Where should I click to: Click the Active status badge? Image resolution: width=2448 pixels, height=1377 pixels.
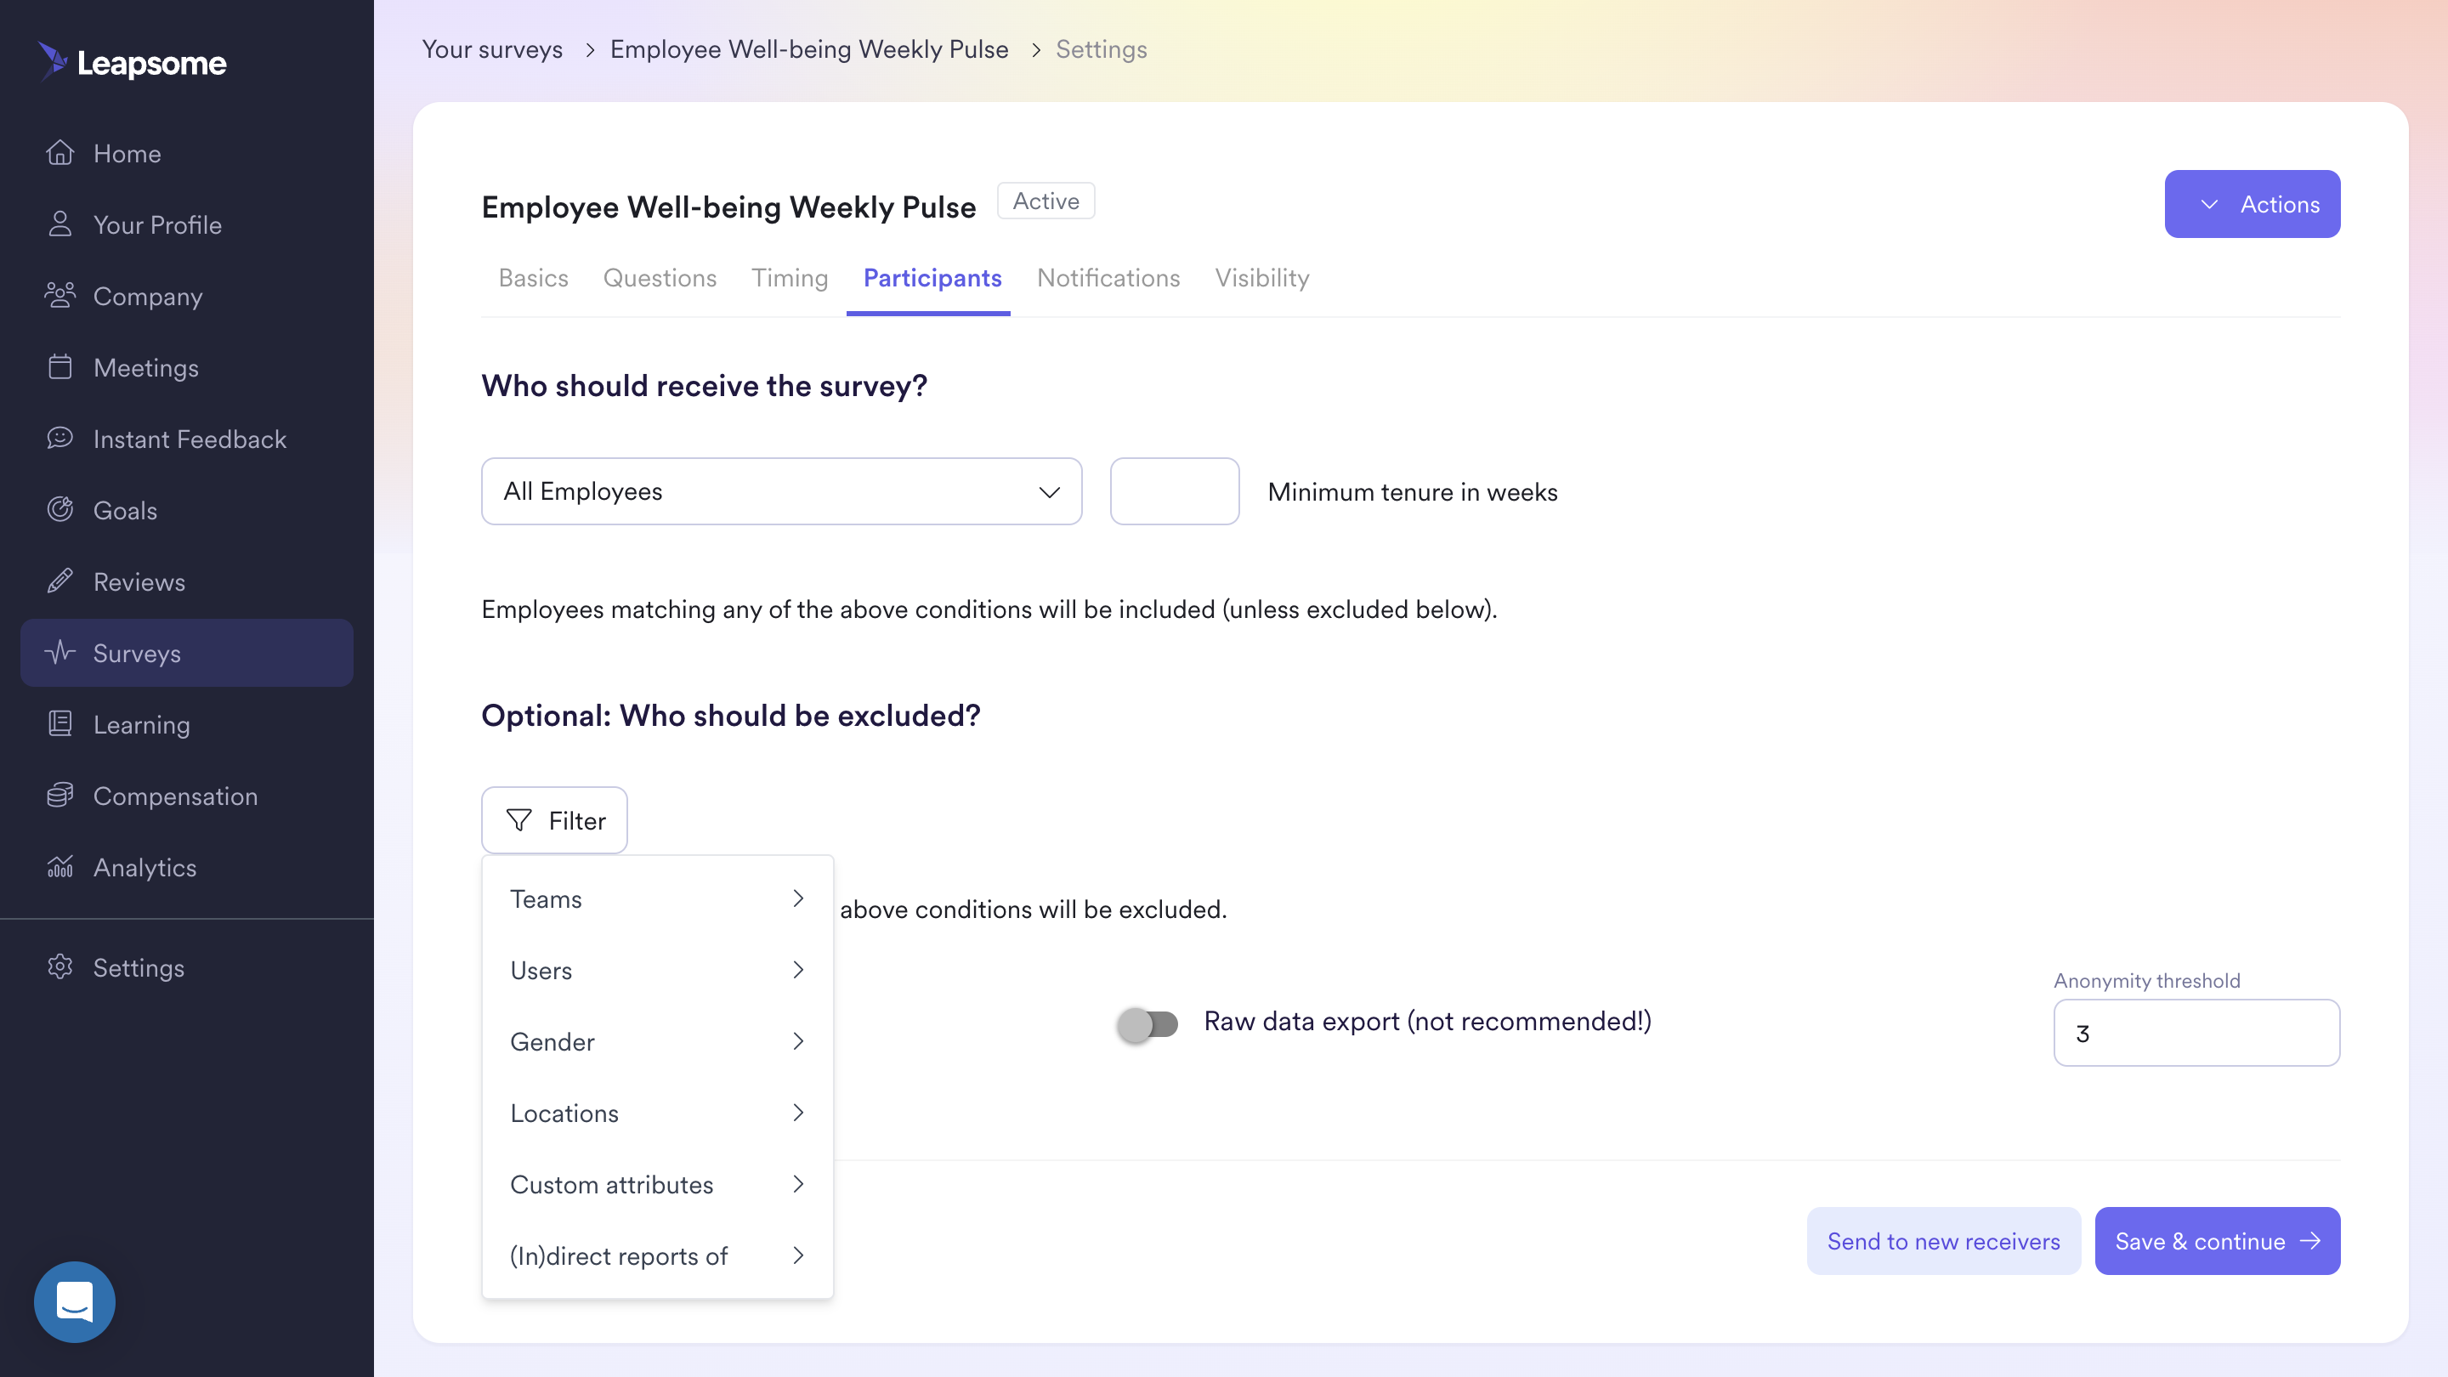coord(1045,201)
